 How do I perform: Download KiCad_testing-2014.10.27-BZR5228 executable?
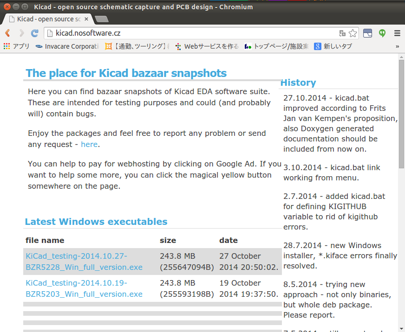pyautogui.click(x=84, y=262)
